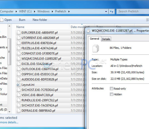This screenshot has width=149, height=129.
Task: Select the file name SVCHOST.EXE-7CFEDEA3.pf
Action: point(40,90)
